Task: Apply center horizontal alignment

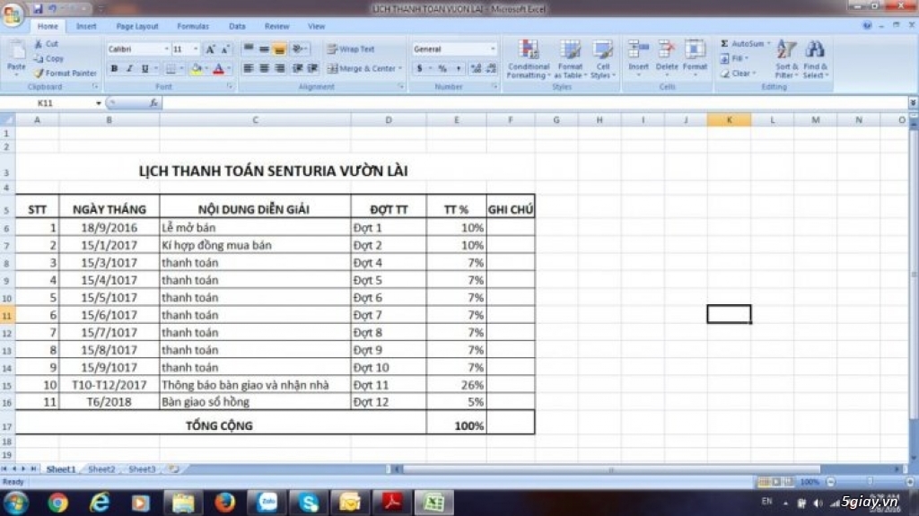Action: [x=265, y=68]
